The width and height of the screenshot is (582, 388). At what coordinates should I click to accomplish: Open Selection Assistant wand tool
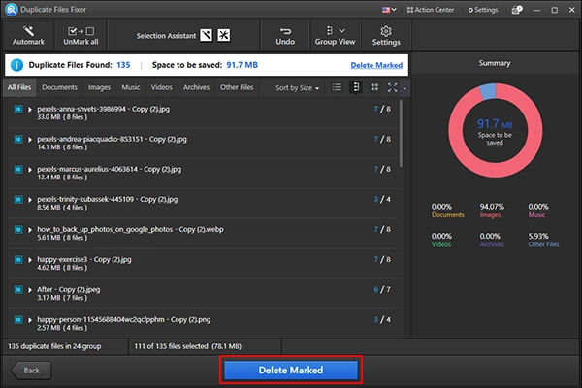pos(206,35)
